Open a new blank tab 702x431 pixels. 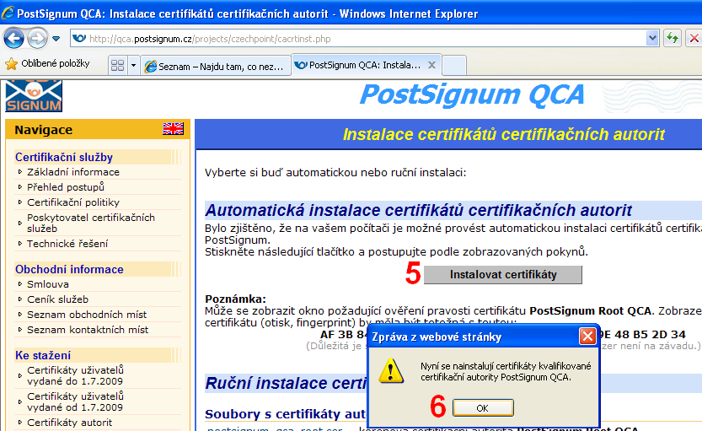tap(454, 66)
